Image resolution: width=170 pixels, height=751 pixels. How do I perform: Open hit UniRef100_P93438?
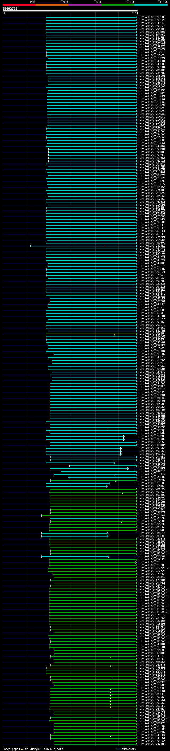click(x=152, y=84)
